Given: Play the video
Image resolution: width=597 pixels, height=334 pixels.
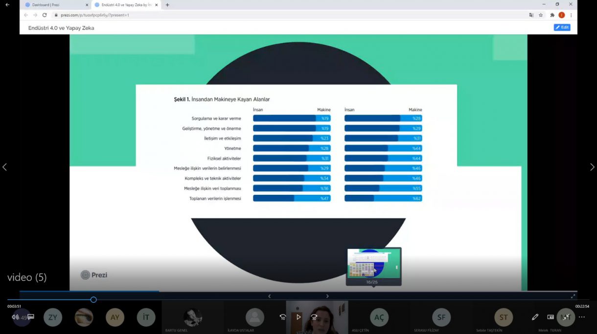Looking at the screenshot, I should pyautogui.click(x=298, y=317).
